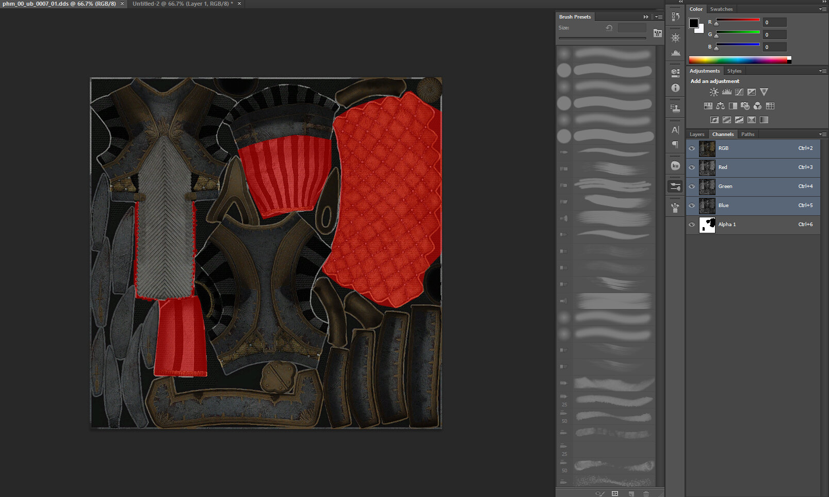Toggle visibility of the Alpha 1 channel
Screen dimensions: 829x497
tap(692, 225)
